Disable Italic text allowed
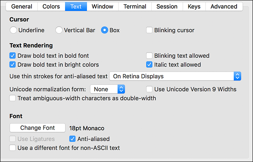Viewport: 253px width, 162px height. click(149, 65)
